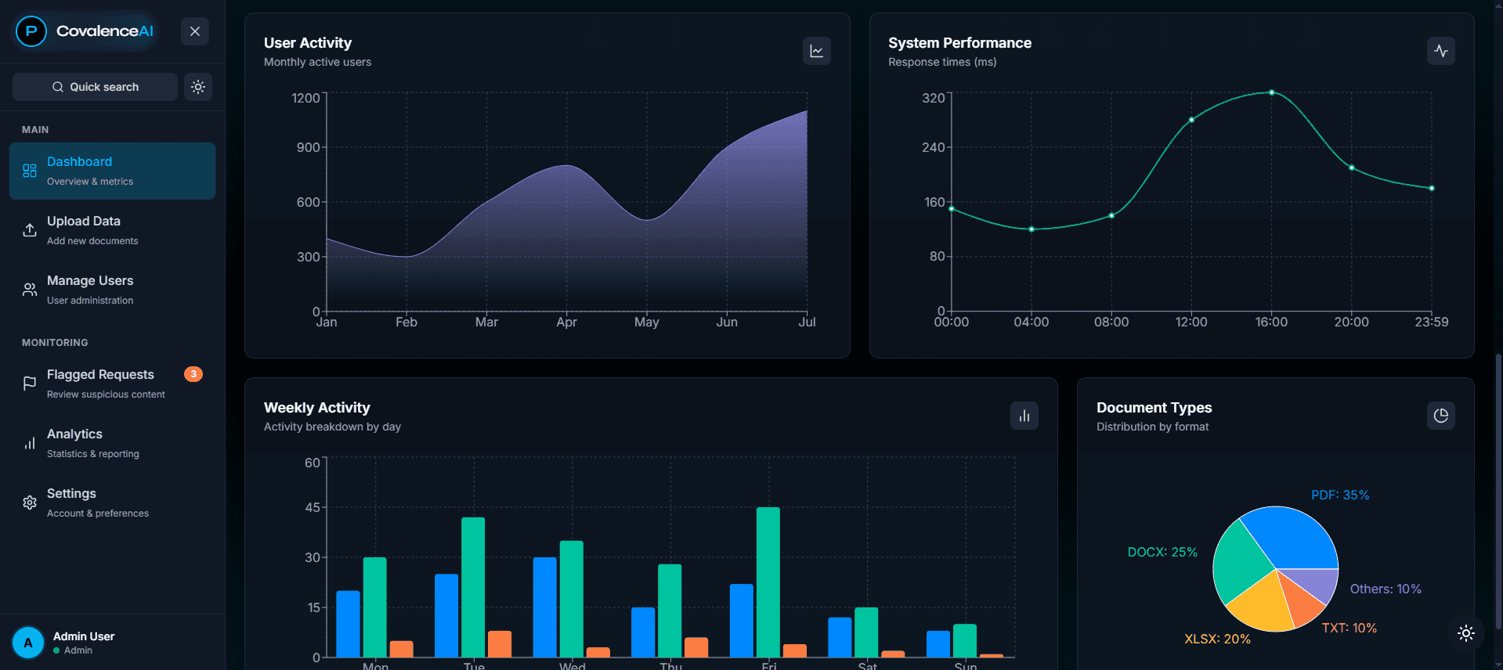Image resolution: width=1503 pixels, height=670 pixels.
Task: Click the 'Monthly active users' subtitle
Action: pos(317,62)
